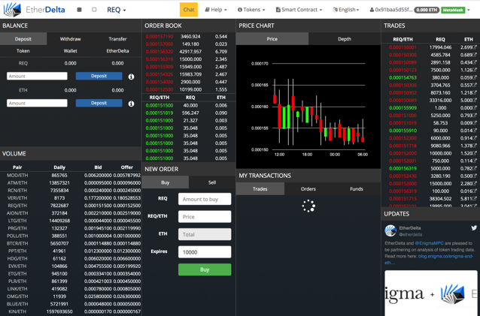Open external link icon for 4585.784 trade

(x=475, y=55)
